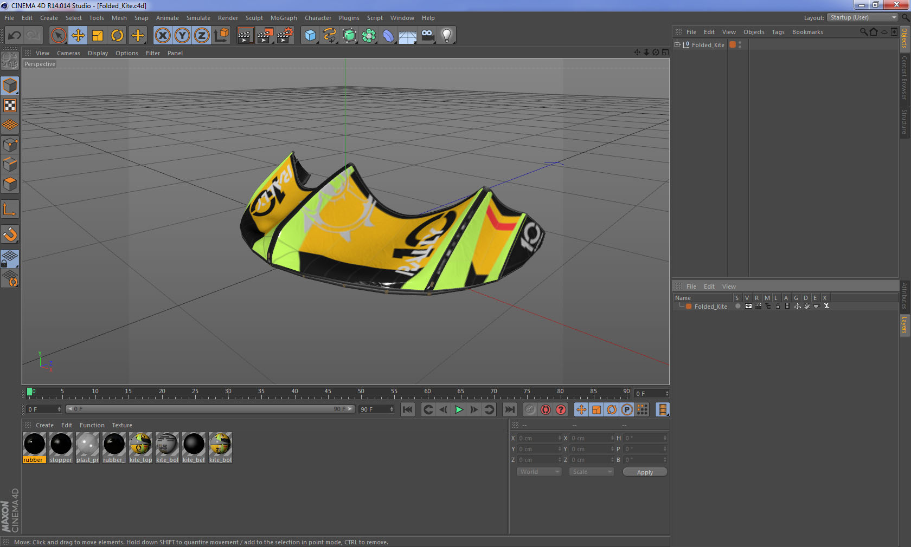Open the Layout dropdown Startup (User)
The height and width of the screenshot is (547, 911).
pos(863,17)
